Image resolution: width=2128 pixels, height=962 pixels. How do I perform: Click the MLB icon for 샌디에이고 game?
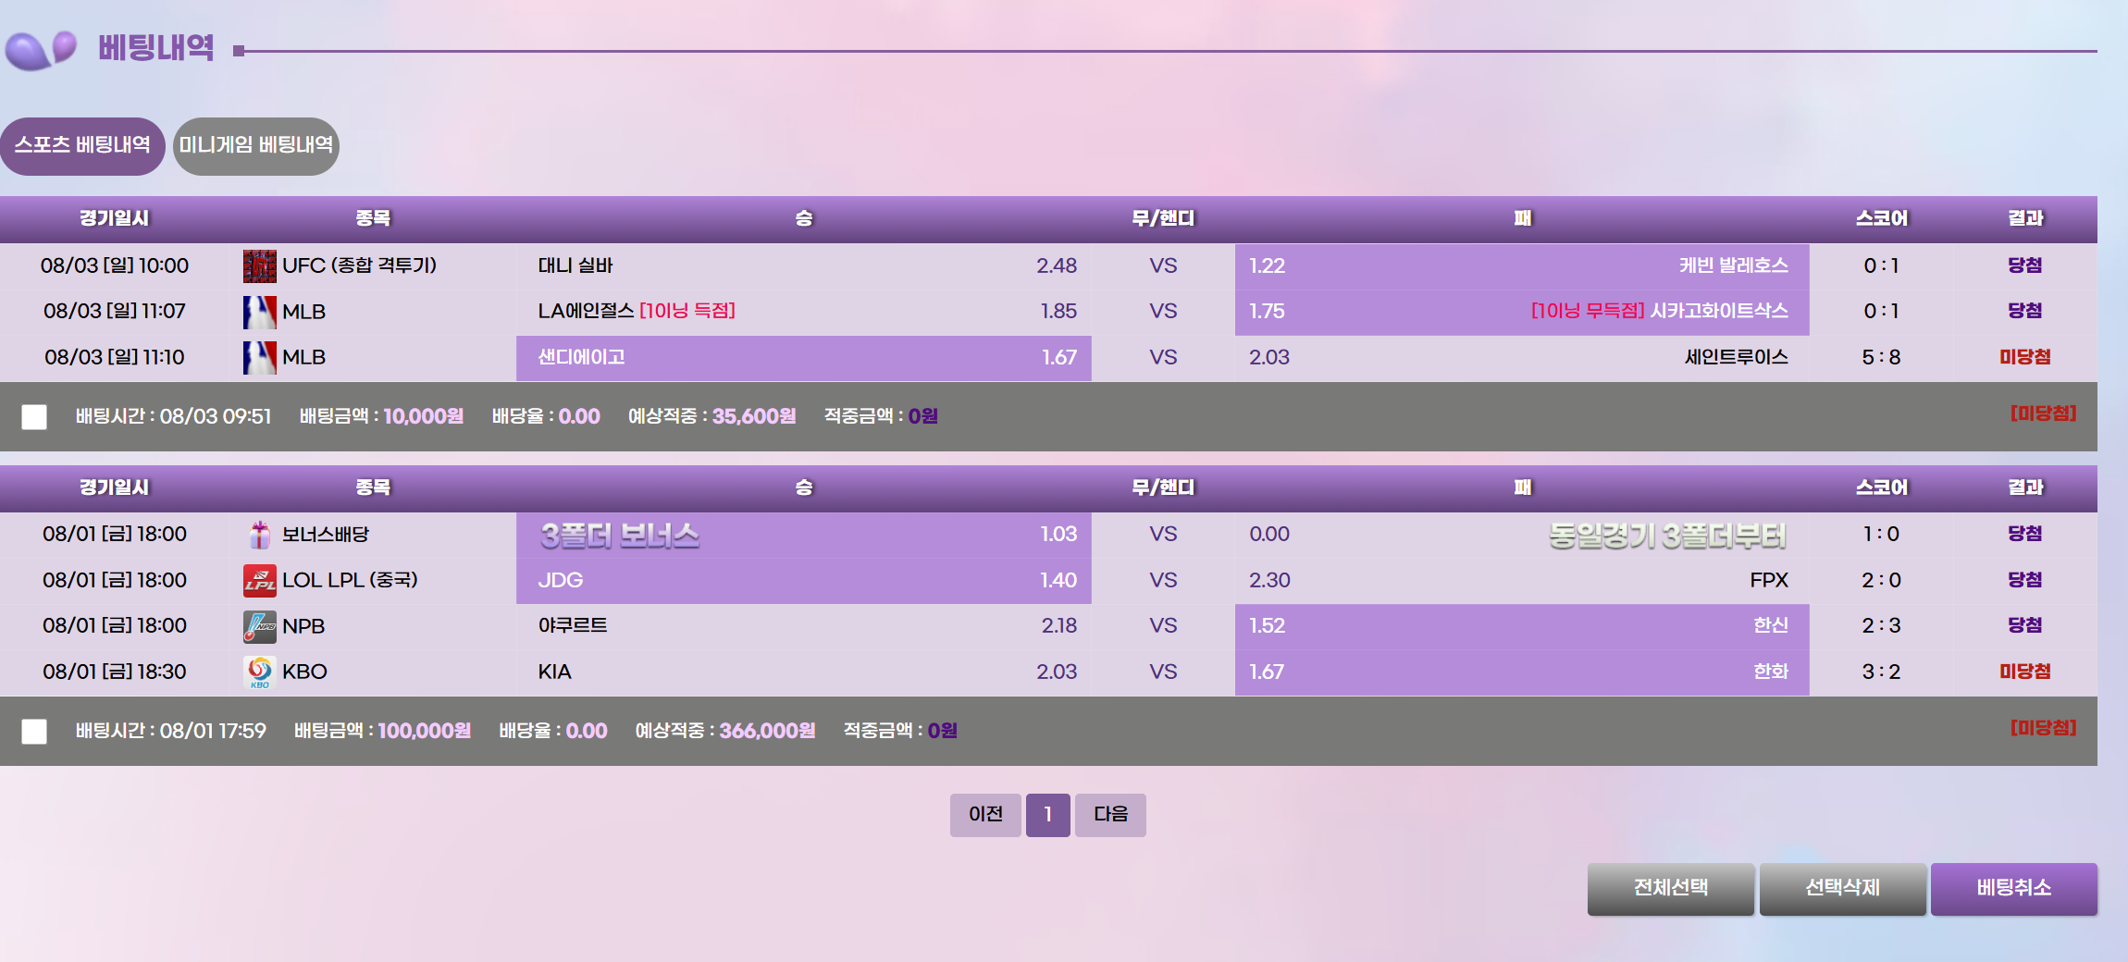[259, 358]
